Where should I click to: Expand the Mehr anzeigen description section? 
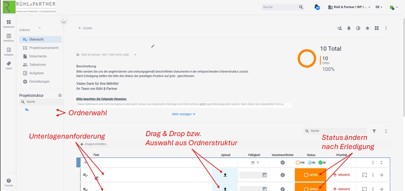pos(184,114)
